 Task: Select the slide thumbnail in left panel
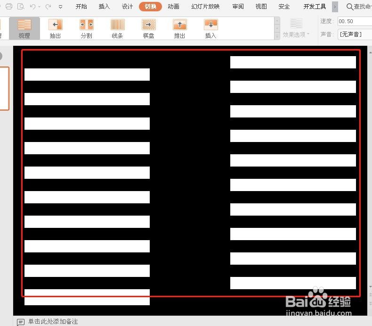click(4, 89)
